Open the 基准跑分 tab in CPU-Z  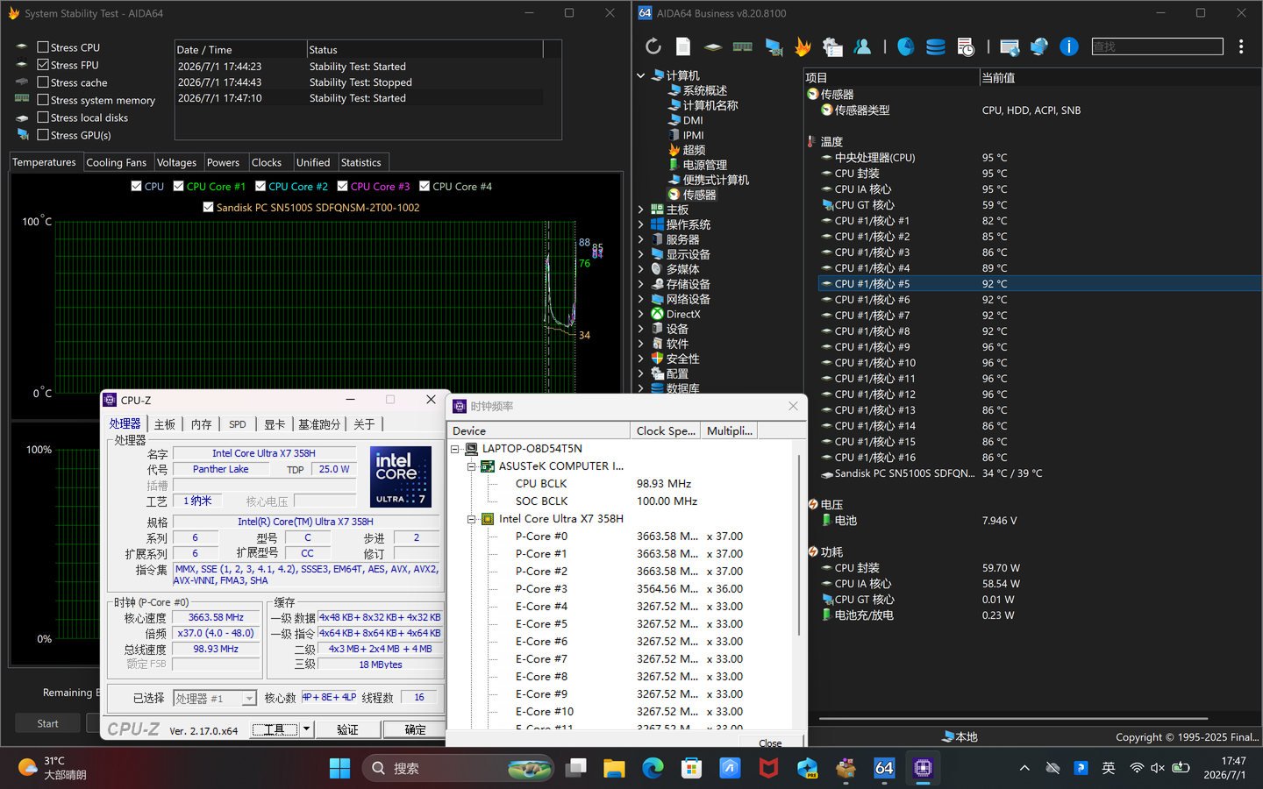point(319,424)
